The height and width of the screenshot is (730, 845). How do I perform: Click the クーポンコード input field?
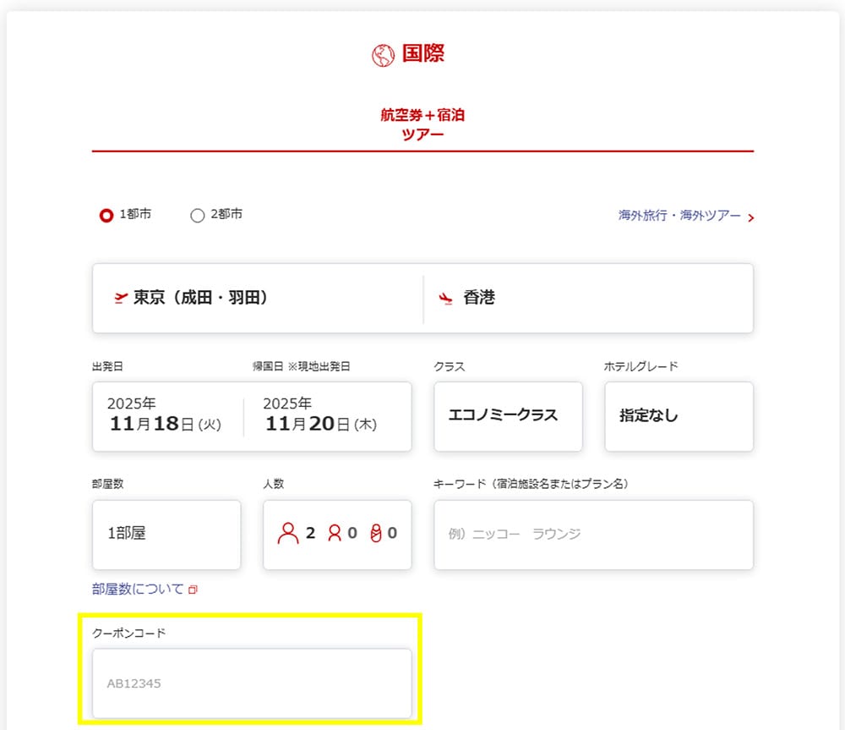click(x=252, y=683)
